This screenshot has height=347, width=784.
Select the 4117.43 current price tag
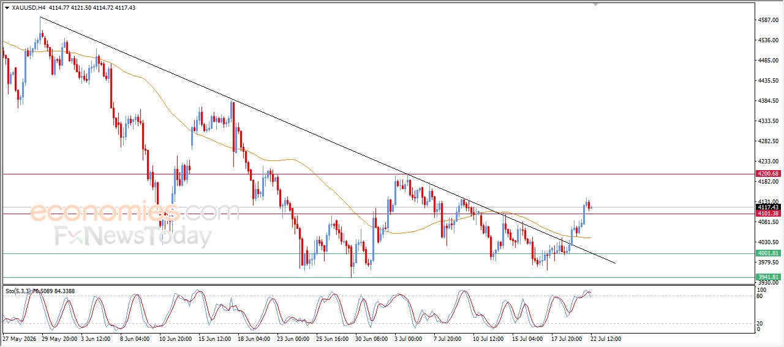point(768,207)
